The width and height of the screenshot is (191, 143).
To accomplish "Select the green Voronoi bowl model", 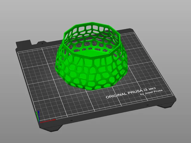I will [x=92, y=56].
